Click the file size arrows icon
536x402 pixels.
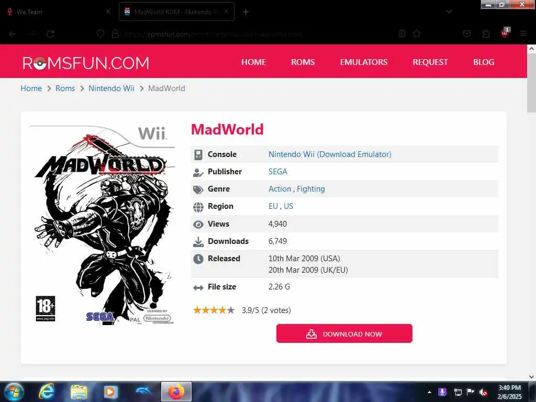pos(198,288)
